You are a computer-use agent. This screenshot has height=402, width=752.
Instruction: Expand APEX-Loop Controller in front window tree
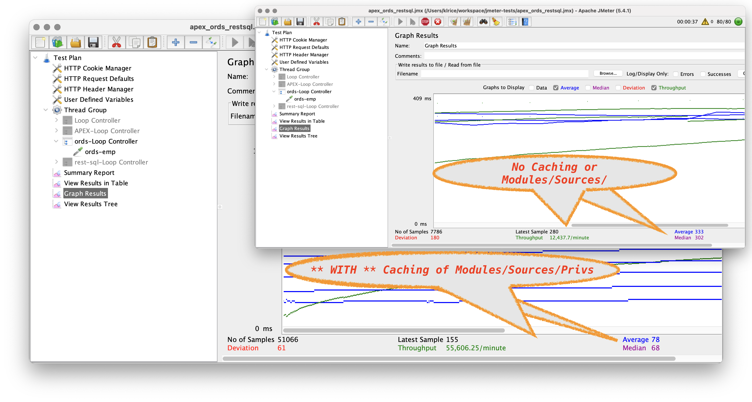(274, 84)
